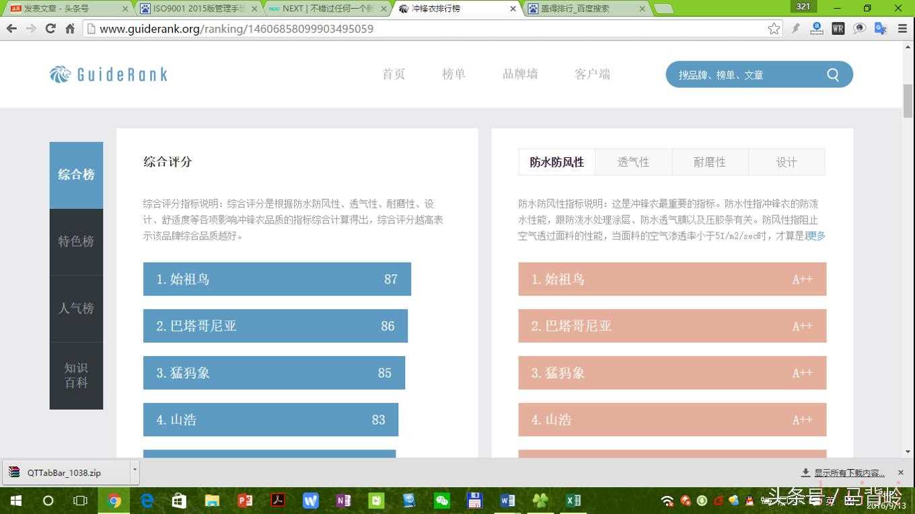Open the 知识百科 sidebar section

76,376
